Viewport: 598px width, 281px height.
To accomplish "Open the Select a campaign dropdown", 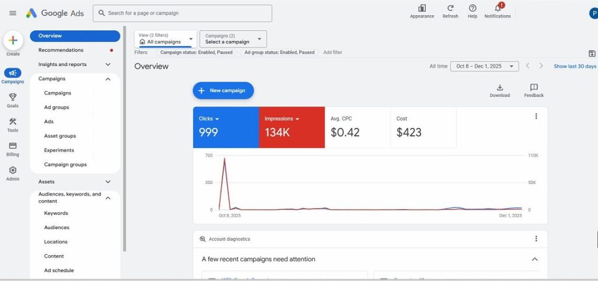I will [233, 39].
